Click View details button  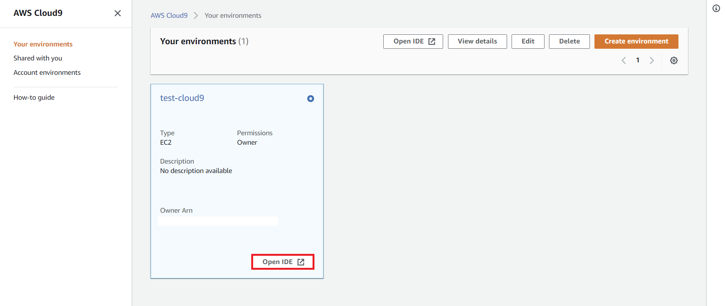coord(478,42)
